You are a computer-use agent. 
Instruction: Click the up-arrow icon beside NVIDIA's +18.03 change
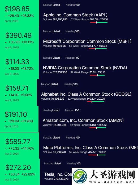(x=6, y=69)
